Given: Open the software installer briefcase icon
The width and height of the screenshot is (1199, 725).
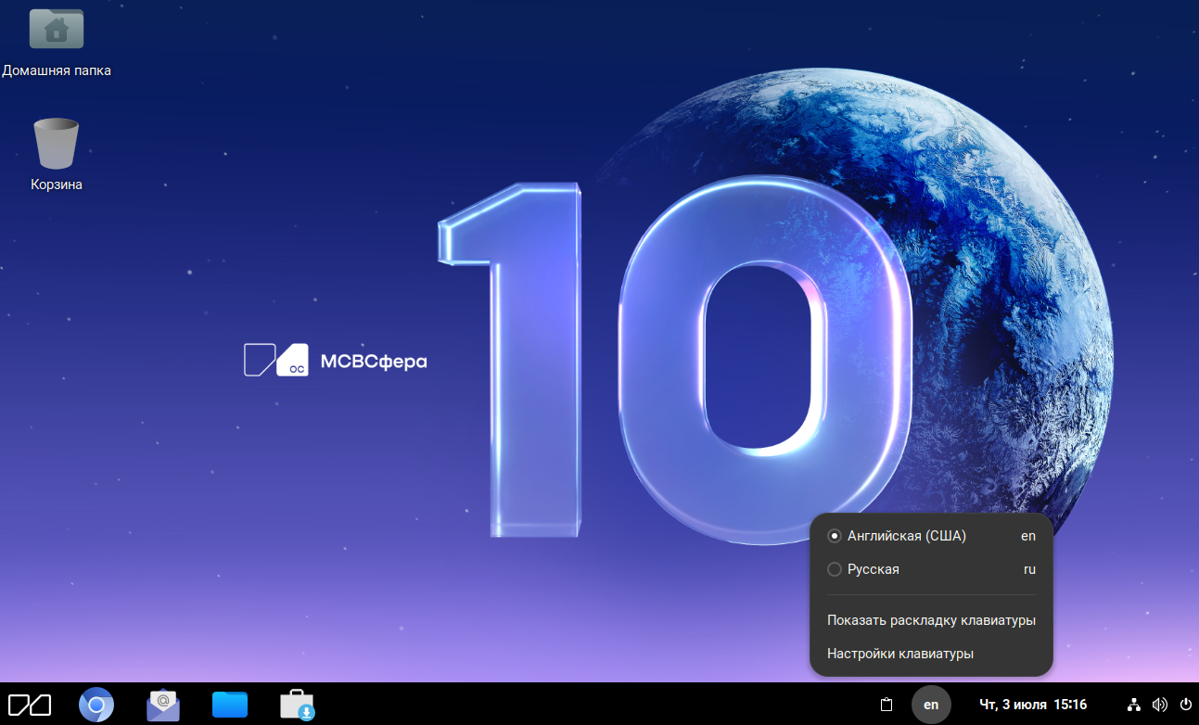Looking at the screenshot, I should pos(298,705).
